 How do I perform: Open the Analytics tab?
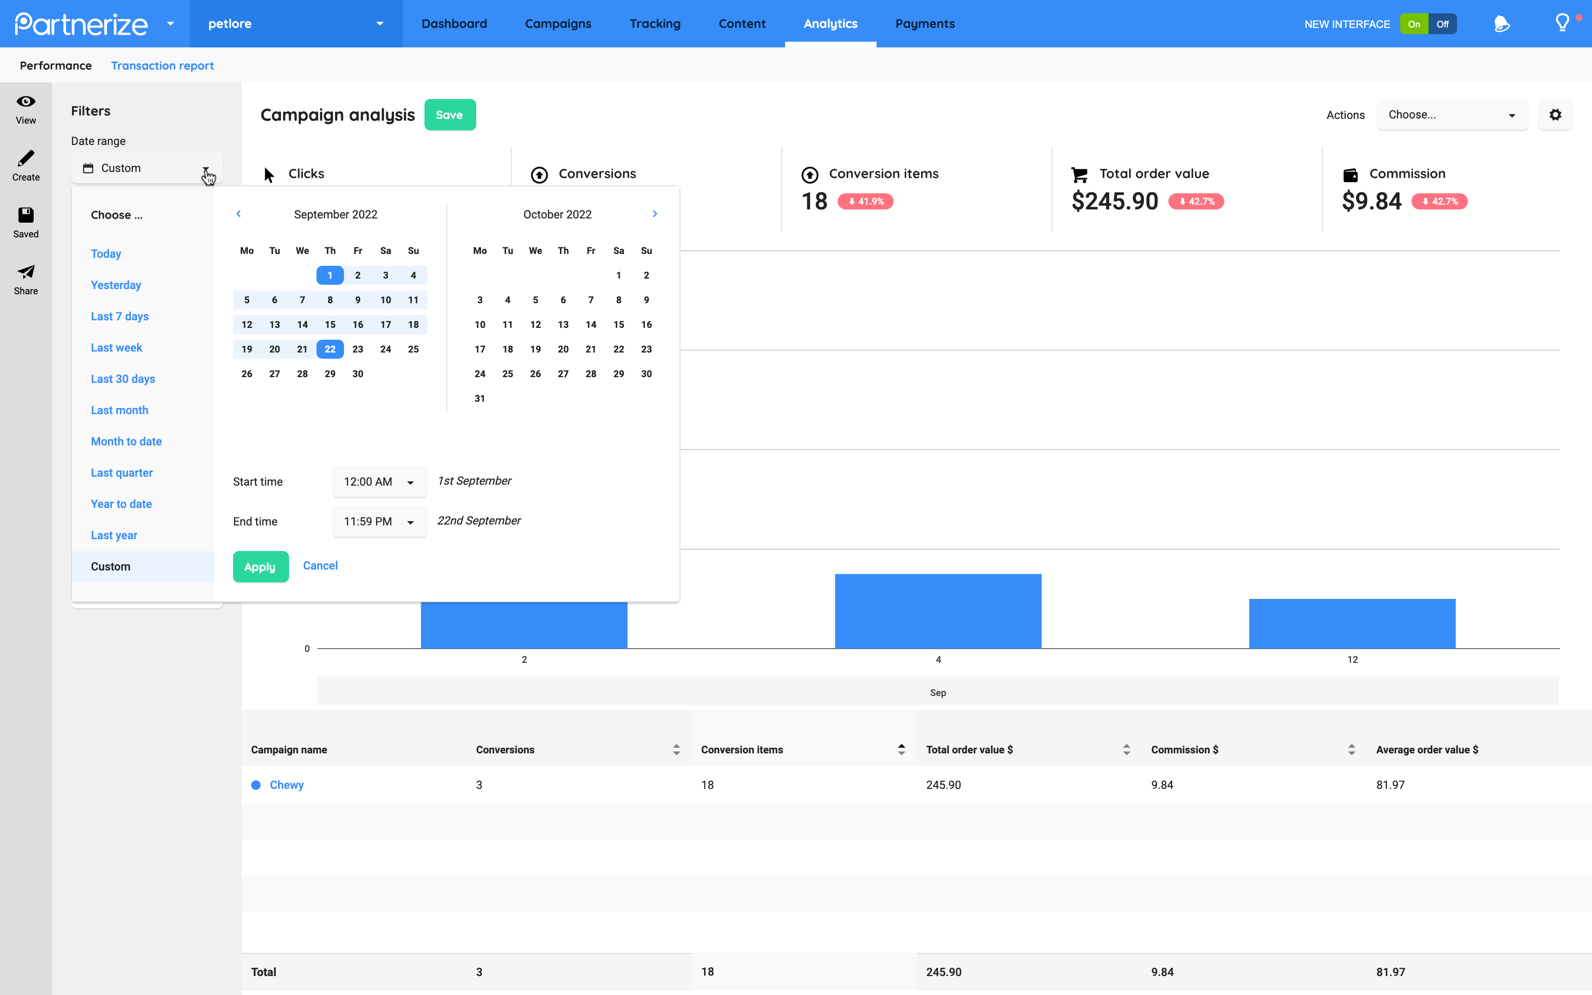tap(830, 24)
